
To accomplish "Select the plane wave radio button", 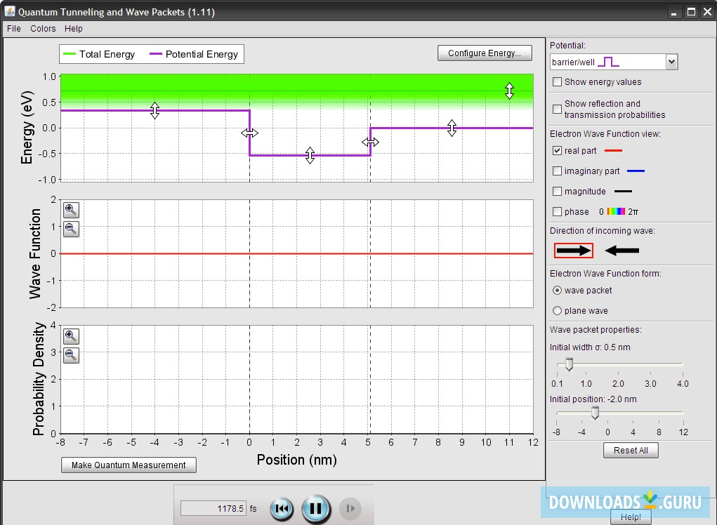I will (x=557, y=311).
